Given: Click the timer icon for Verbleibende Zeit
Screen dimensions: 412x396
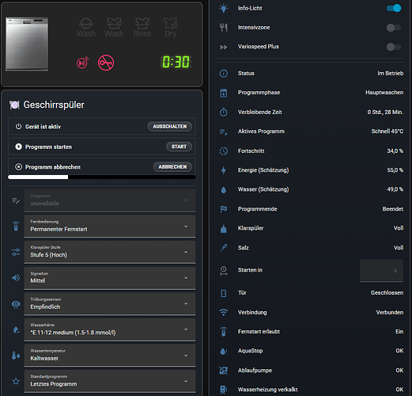Looking at the screenshot, I should pos(224,112).
